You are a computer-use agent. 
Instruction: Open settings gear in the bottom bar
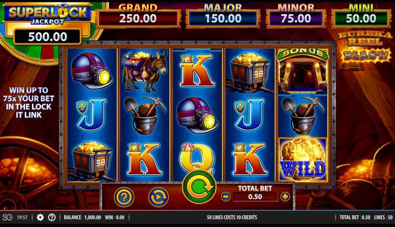point(40,217)
